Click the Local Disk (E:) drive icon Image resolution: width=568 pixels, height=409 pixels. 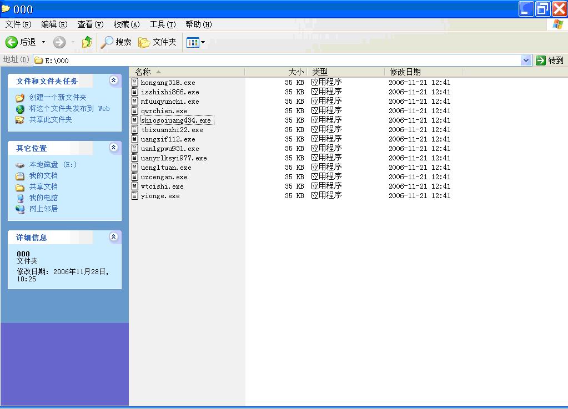20,165
